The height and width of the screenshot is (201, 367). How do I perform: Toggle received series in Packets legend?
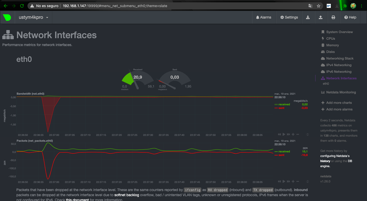284,151
